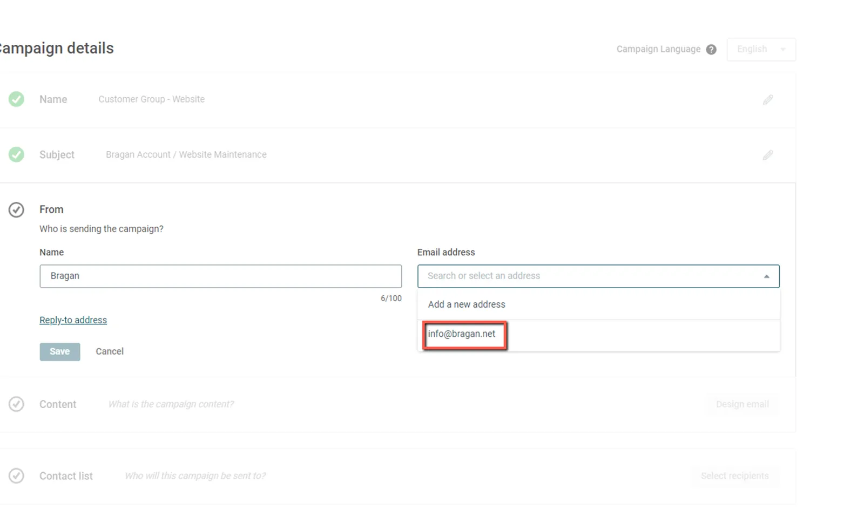Screen dimensions: 864x509
Task: Click the Cancel button
Action: tap(110, 351)
